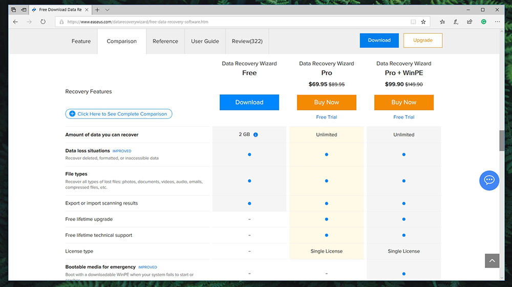Open the live chat bubble

(489, 181)
